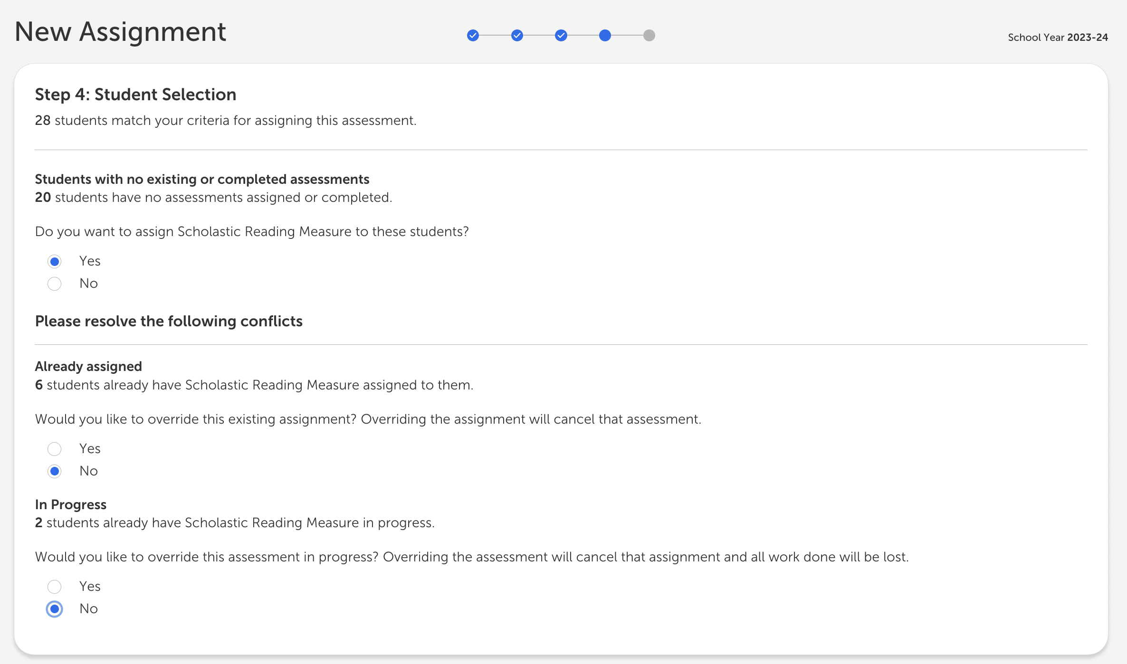Choose Yes to override the already assigned assessment
The image size is (1127, 664).
point(55,449)
